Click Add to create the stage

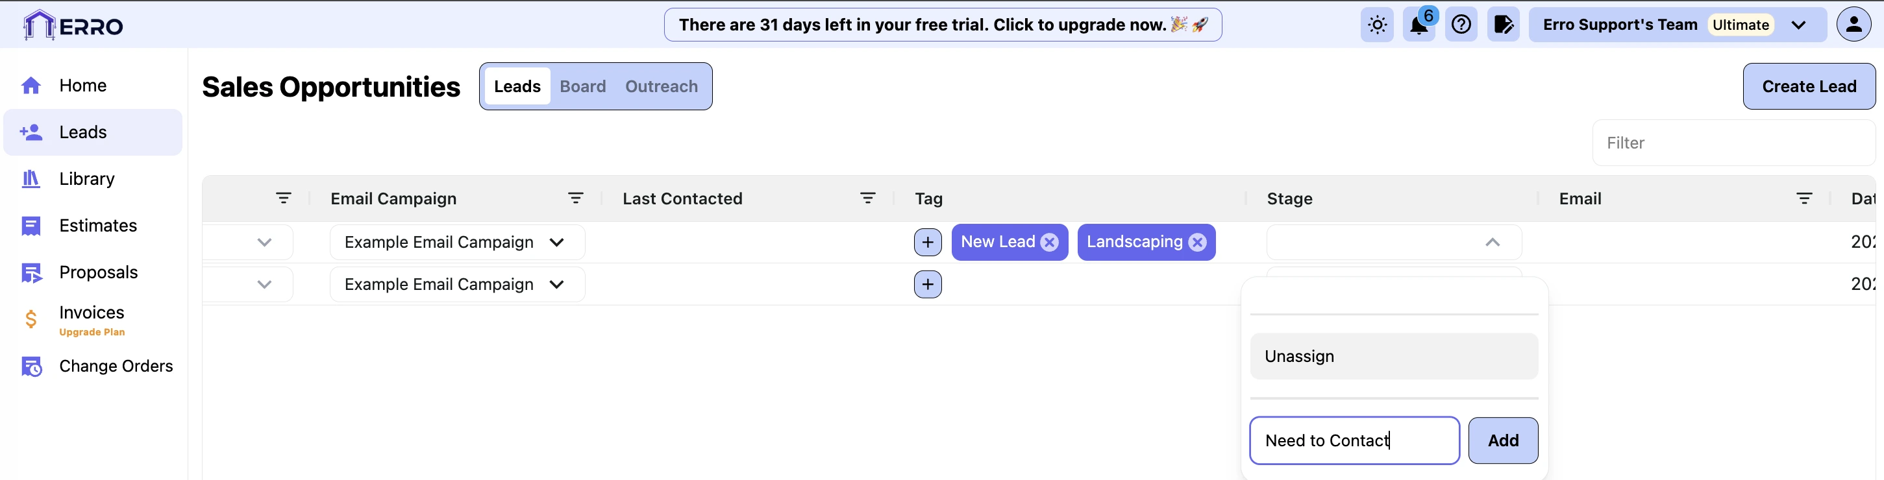(1503, 440)
